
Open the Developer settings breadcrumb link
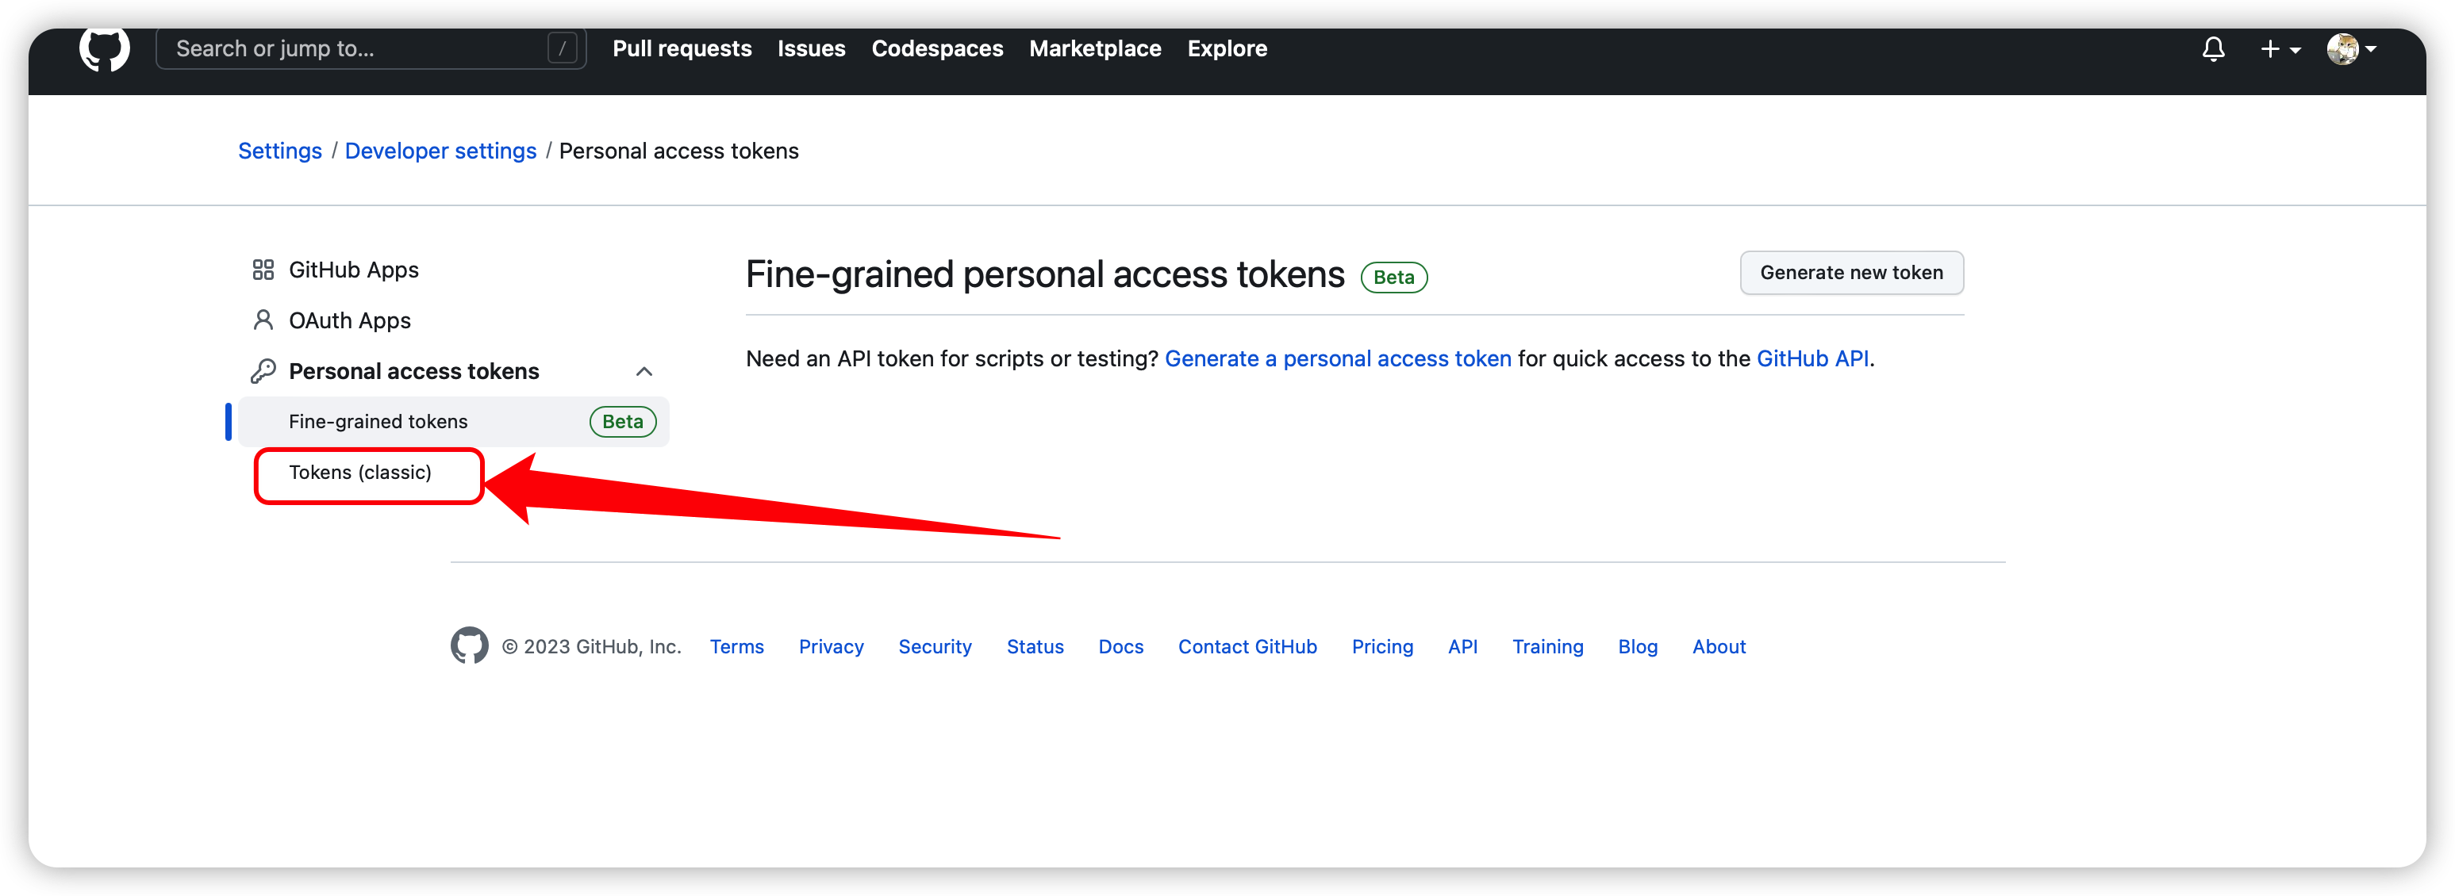click(440, 151)
